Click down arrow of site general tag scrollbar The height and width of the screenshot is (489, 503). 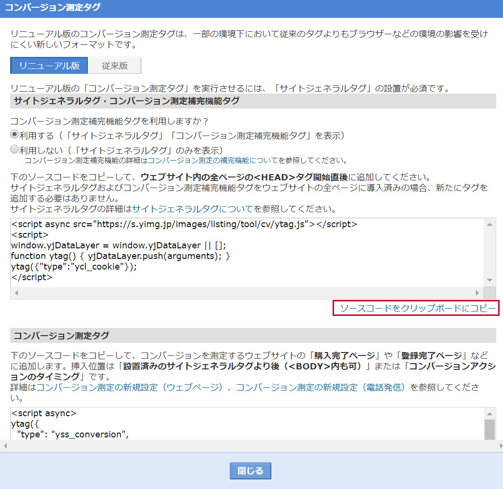[x=489, y=280]
